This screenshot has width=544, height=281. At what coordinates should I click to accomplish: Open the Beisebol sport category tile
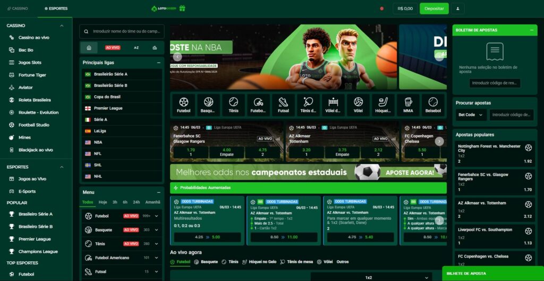(x=433, y=105)
